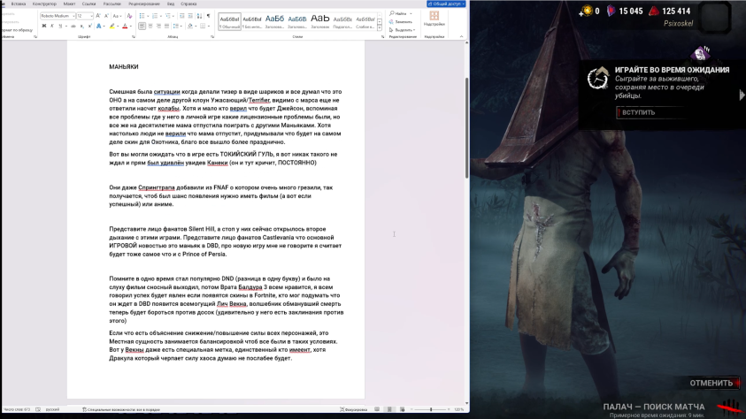Toggle underline formatting in Word ribbon
This screenshot has width=746, height=419.
pos(60,26)
